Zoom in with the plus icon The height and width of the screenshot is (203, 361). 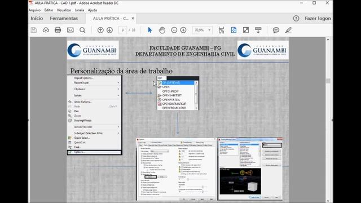(x=183, y=30)
